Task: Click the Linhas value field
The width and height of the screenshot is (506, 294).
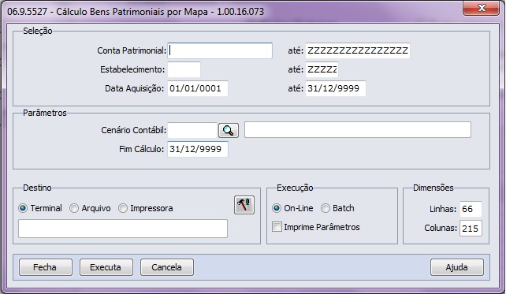Action: [x=471, y=209]
